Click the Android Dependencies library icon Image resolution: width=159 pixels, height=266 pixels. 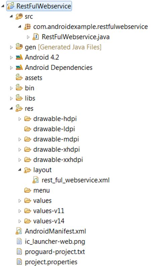pos(19,68)
